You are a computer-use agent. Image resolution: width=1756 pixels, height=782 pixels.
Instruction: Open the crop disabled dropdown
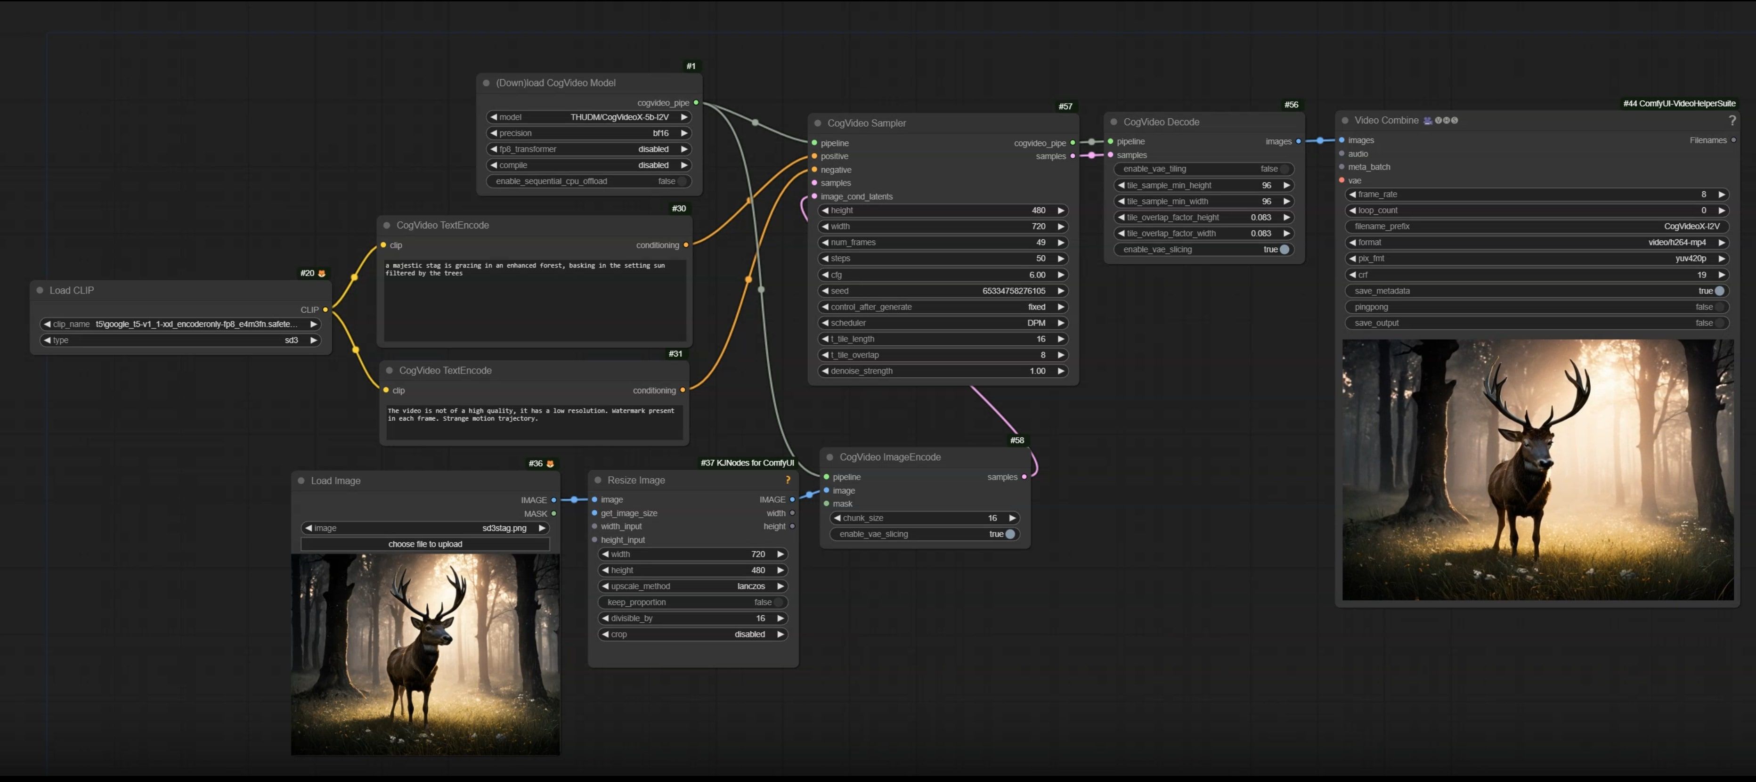pyautogui.click(x=692, y=635)
